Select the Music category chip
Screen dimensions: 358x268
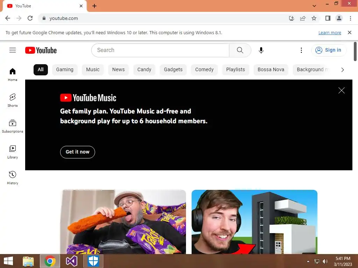pyautogui.click(x=93, y=70)
